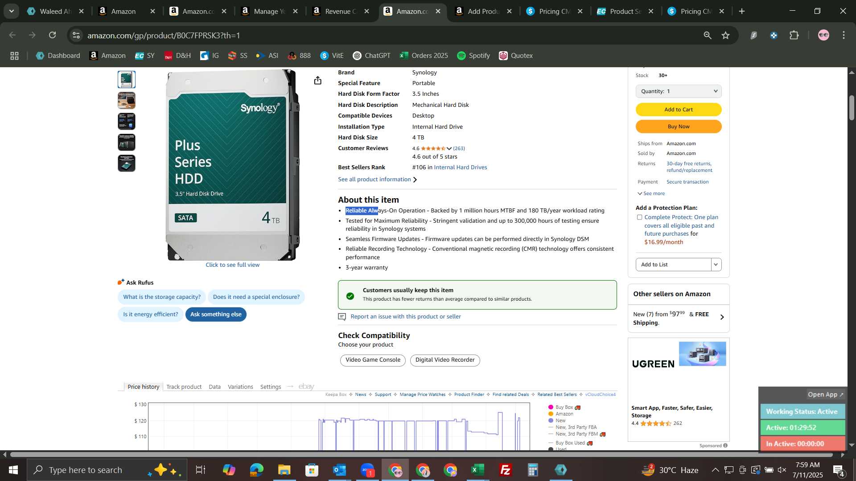Click the back navigation arrow
856x481 pixels.
[x=12, y=35]
